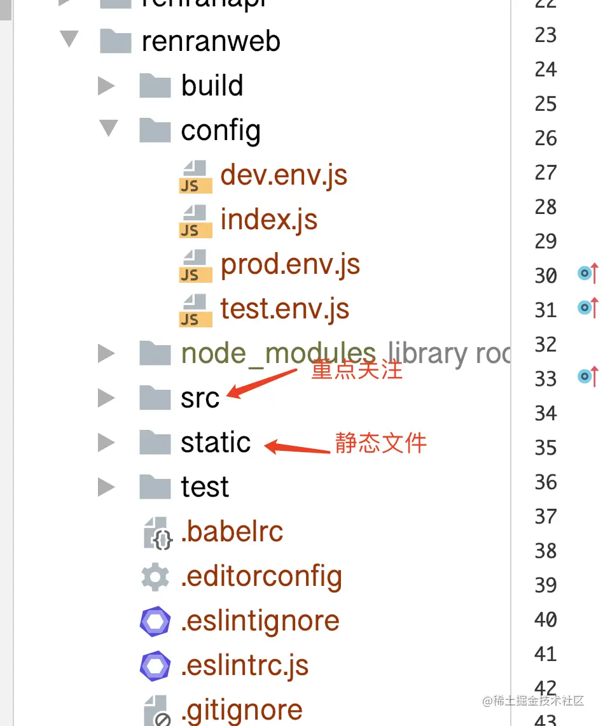Expand the src folder
The width and height of the screenshot is (603, 726).
tap(106, 398)
